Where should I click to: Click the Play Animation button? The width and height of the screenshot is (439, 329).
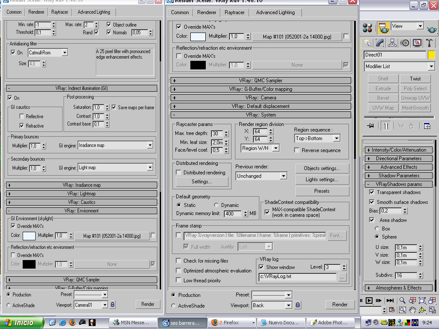pyautogui.click(x=369, y=300)
